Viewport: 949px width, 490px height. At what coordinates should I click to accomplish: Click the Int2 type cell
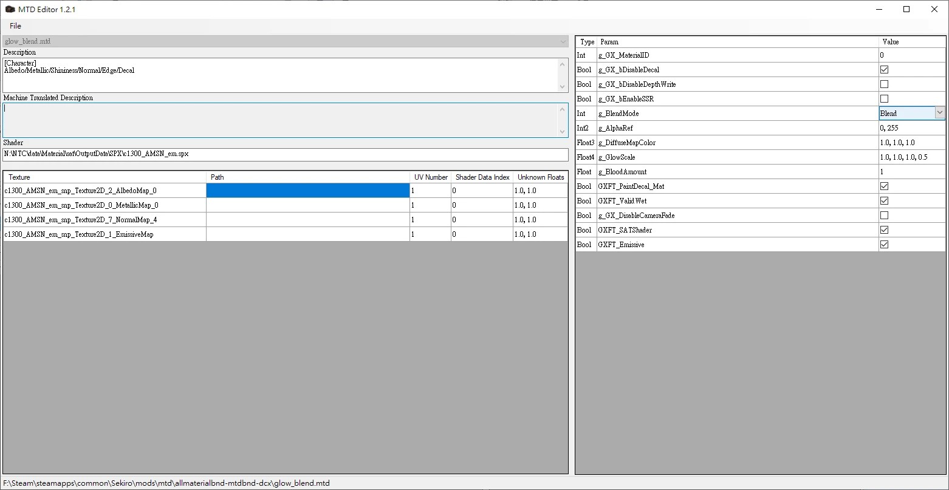point(586,128)
